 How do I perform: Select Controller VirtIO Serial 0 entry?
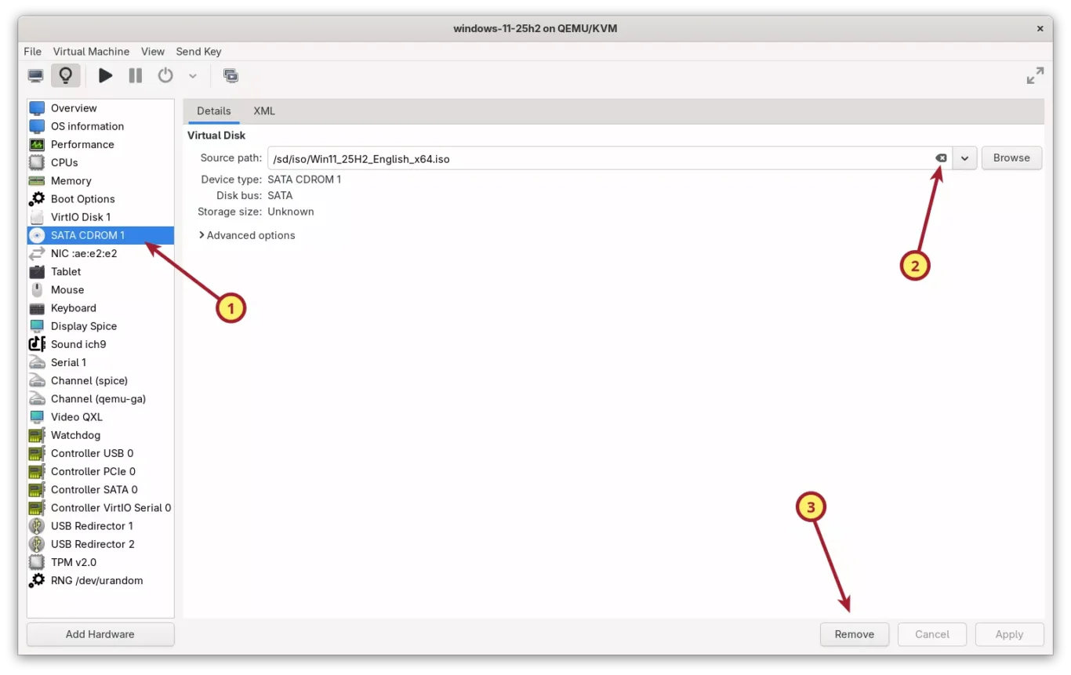[x=100, y=507]
